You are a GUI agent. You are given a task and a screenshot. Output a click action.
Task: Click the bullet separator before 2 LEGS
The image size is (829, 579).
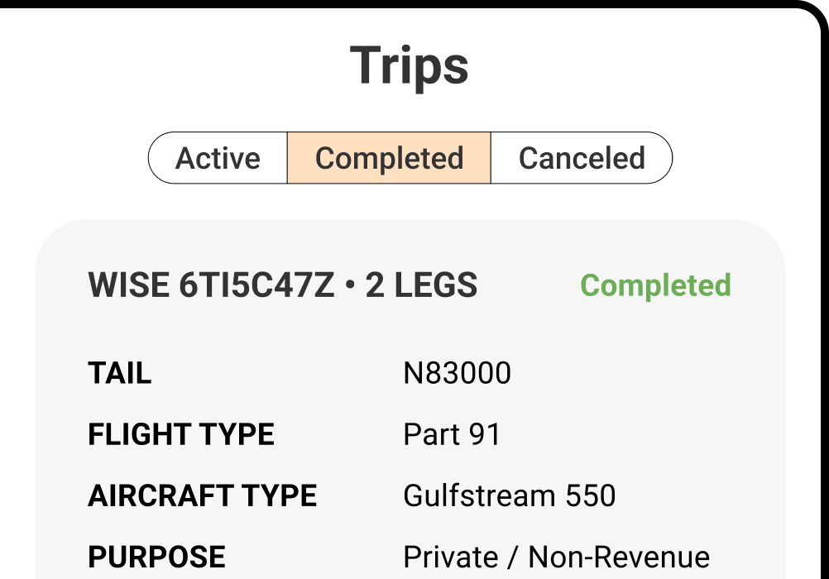(350, 286)
